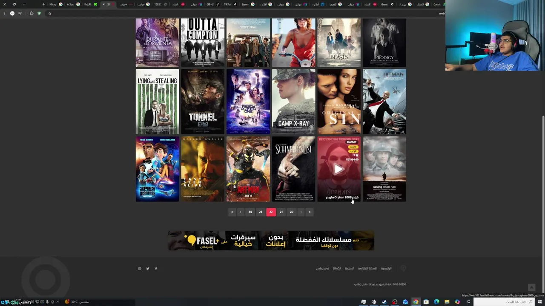This screenshot has height=306, width=545.
Task: Open the Instagram footer icon
Action: click(x=139, y=269)
